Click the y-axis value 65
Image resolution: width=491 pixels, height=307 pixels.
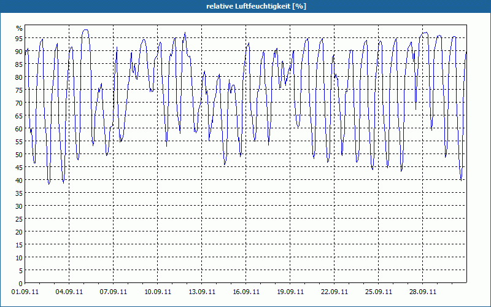[x=19, y=116]
